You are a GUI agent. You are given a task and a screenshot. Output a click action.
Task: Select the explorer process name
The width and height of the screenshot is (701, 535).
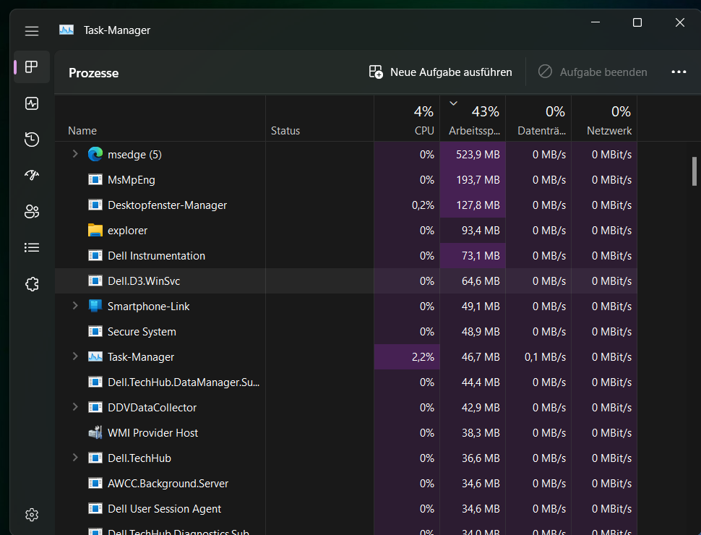click(x=127, y=231)
